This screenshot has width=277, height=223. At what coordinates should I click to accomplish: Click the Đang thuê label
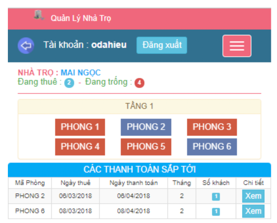pos(40,82)
